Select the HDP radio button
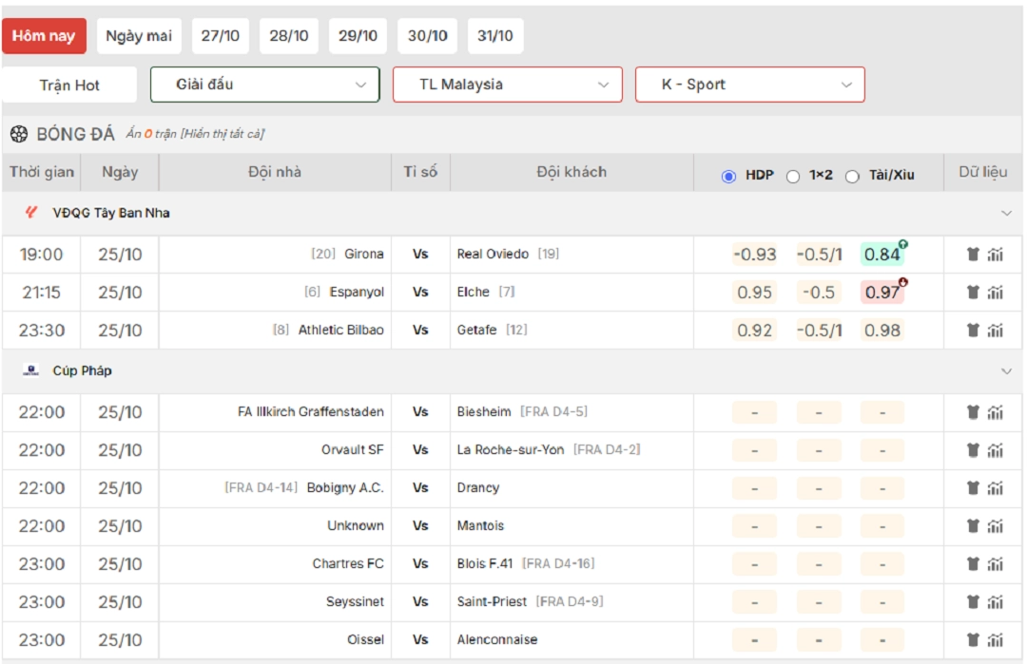1027x664 pixels. [x=729, y=176]
